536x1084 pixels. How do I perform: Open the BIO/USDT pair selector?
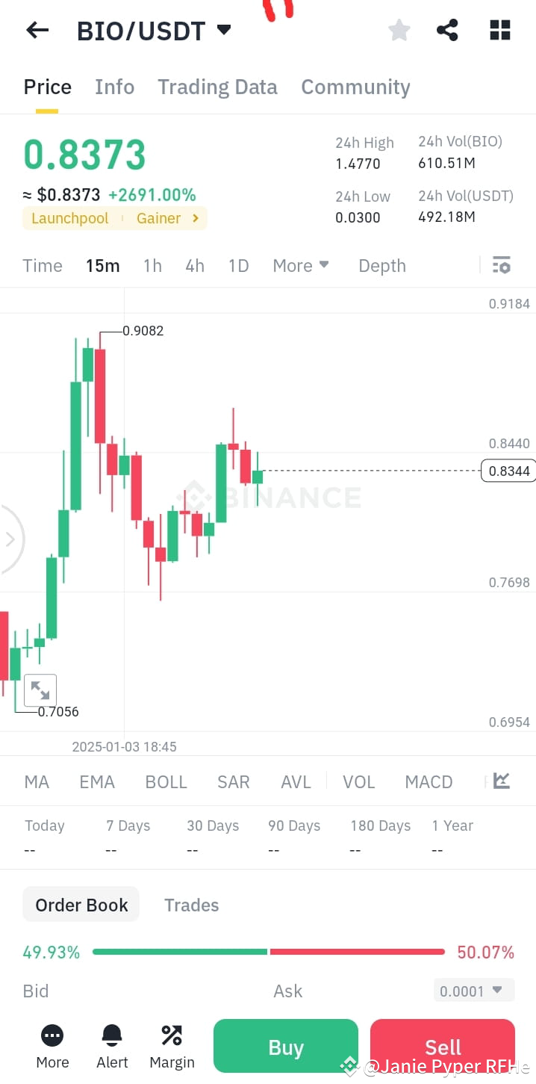coord(149,30)
